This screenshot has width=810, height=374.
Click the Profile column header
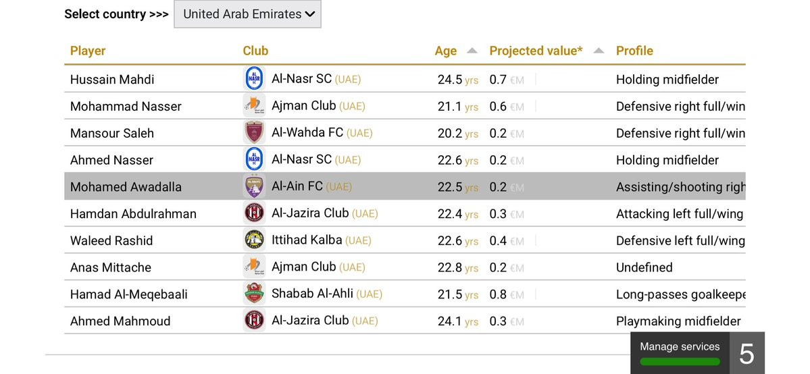click(634, 51)
